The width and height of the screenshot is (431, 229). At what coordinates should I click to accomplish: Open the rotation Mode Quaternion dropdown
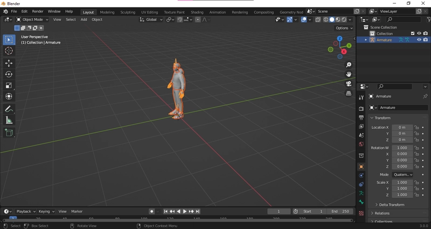pos(402,174)
